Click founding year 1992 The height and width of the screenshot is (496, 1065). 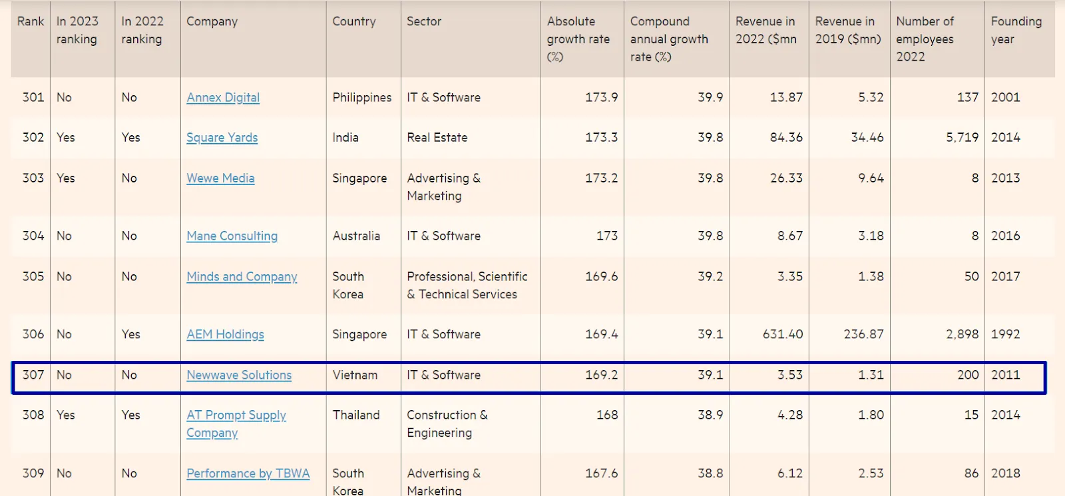click(1006, 334)
